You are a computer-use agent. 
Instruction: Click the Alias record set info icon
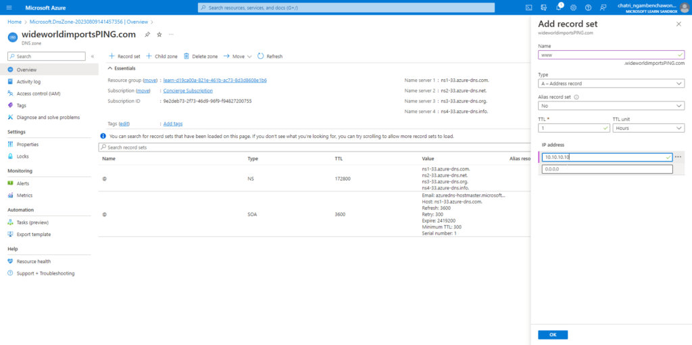click(576, 97)
